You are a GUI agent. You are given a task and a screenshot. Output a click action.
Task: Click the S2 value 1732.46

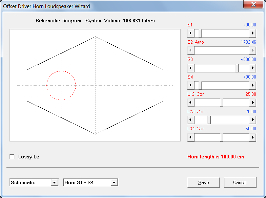tap(248, 42)
